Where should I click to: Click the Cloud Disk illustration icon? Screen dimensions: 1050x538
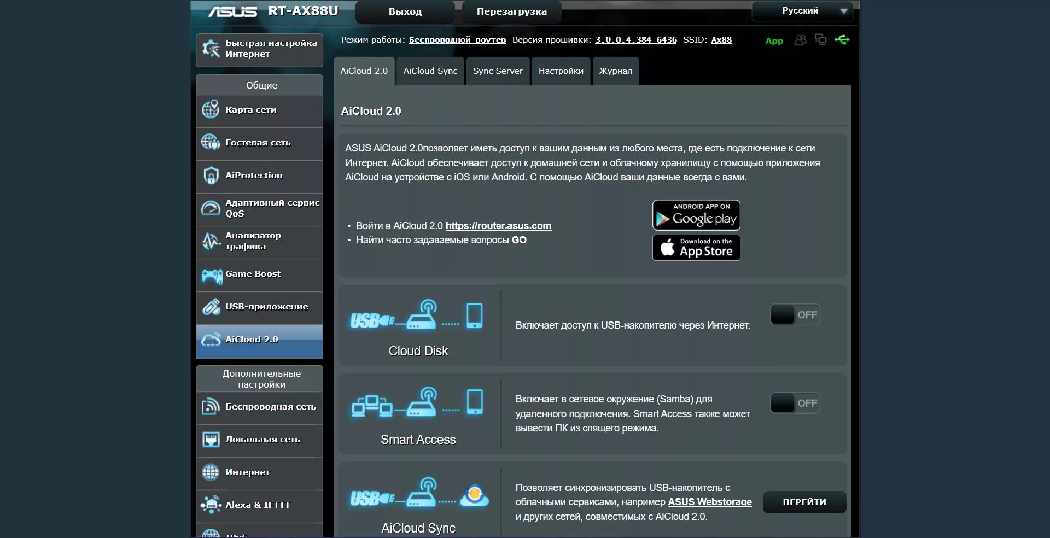pos(417,315)
